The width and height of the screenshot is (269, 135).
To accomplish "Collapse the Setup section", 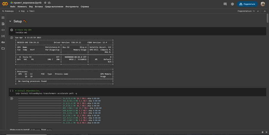I will tap(10, 21).
